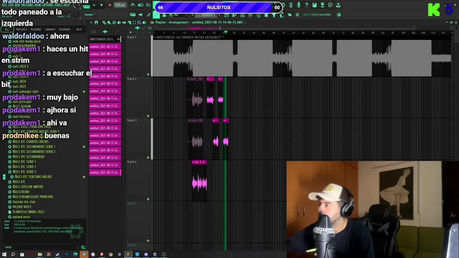Toggle the metronome icon
Viewport: 459px width, 258px height.
pyautogui.click(x=133, y=5)
